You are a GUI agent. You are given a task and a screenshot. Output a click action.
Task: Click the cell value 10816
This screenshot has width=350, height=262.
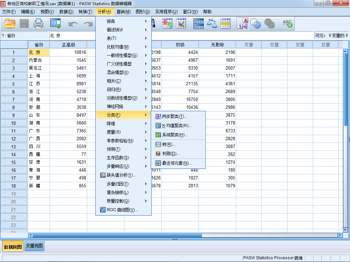tap(68, 52)
